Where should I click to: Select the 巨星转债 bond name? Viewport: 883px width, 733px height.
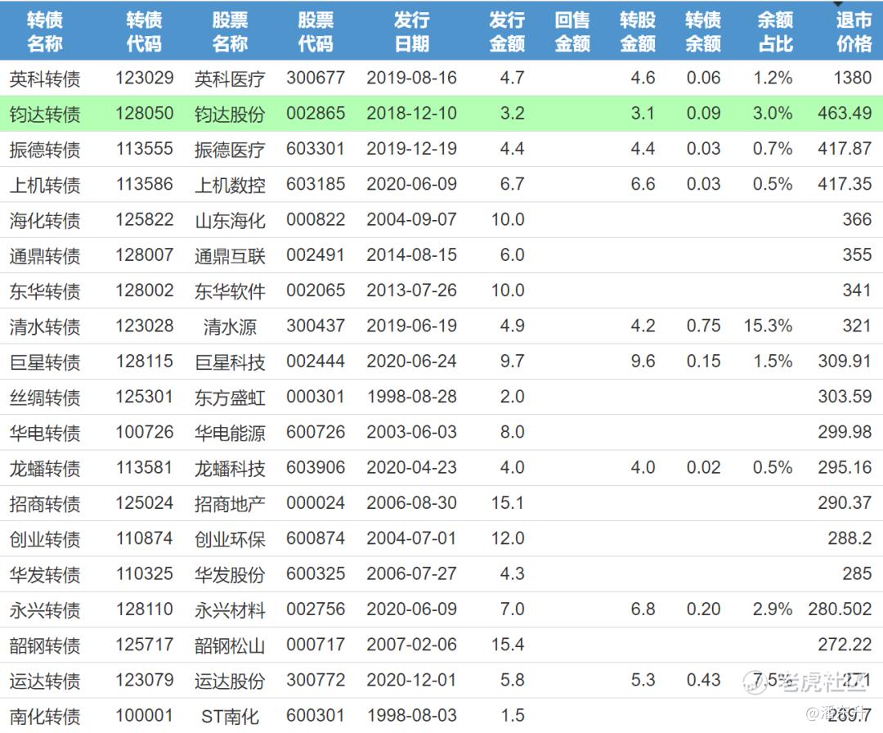pos(45,362)
